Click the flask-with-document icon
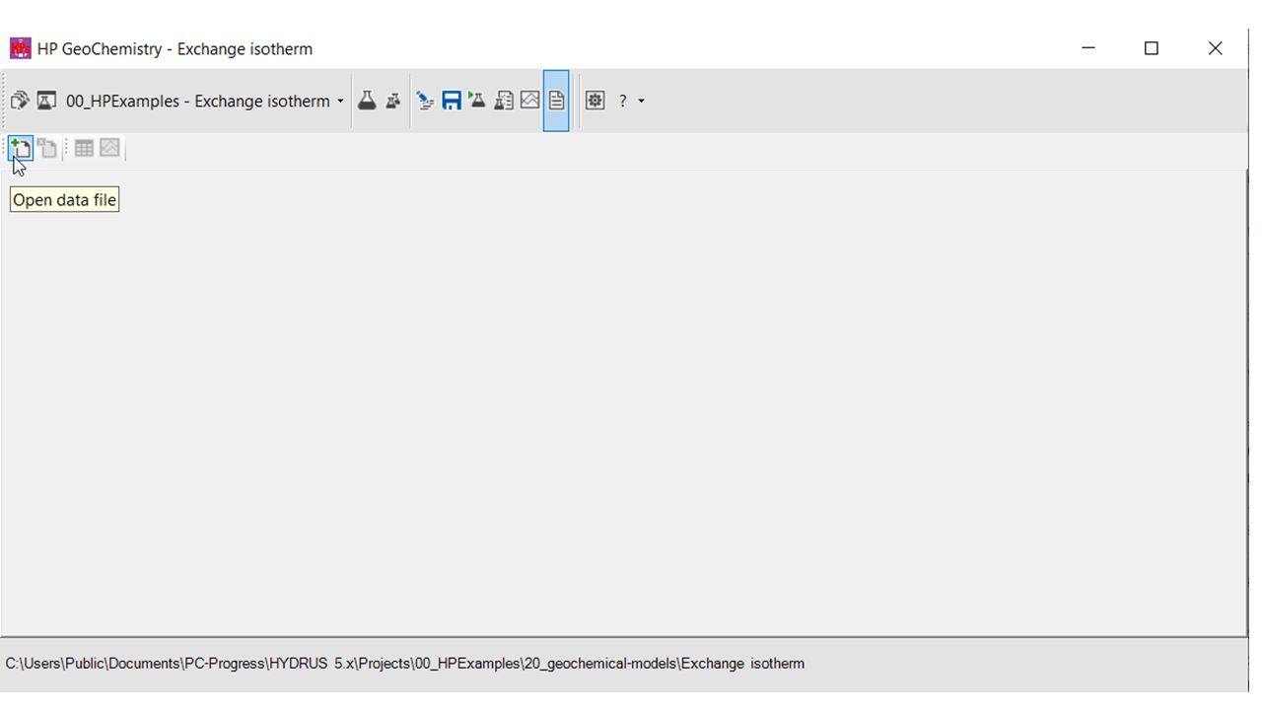 (504, 101)
